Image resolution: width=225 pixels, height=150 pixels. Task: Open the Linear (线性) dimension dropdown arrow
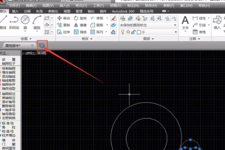[209, 18]
